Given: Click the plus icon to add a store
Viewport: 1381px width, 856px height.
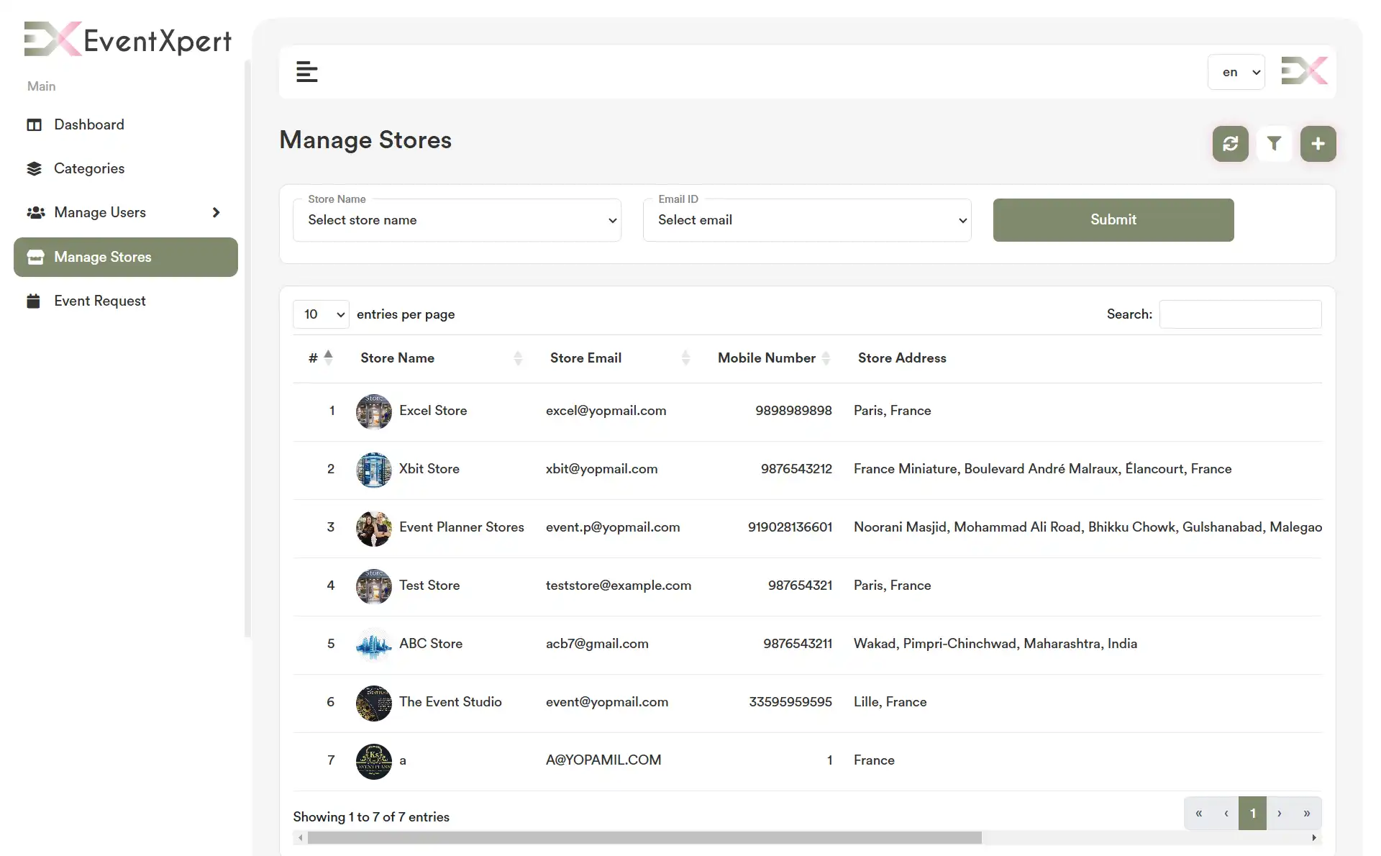Looking at the screenshot, I should [1317, 144].
